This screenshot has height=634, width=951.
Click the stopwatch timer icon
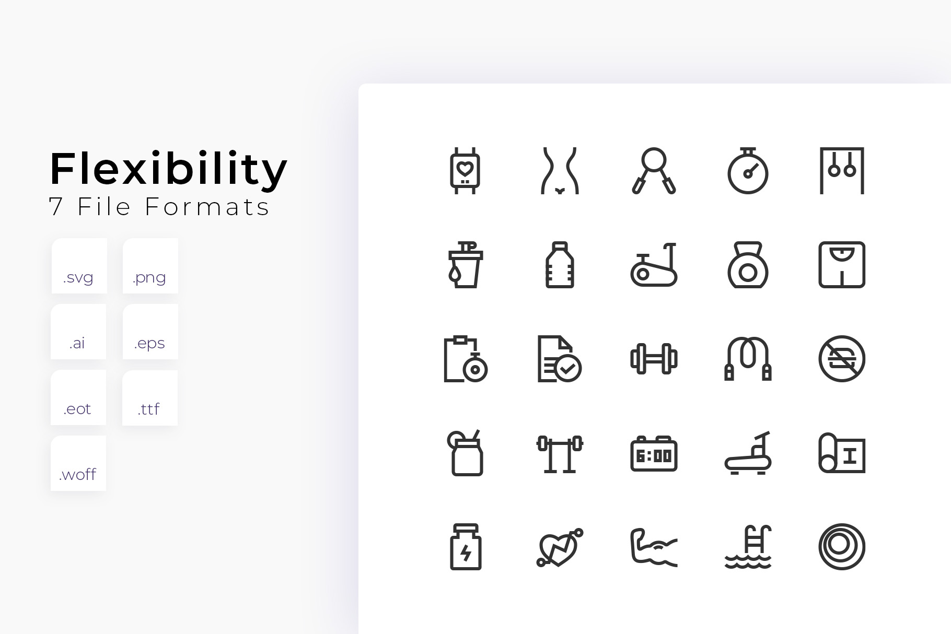click(748, 171)
